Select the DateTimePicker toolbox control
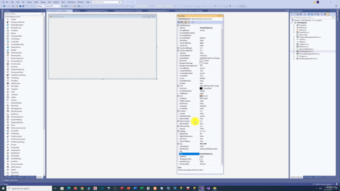This screenshot has height=191, width=340. [16, 53]
